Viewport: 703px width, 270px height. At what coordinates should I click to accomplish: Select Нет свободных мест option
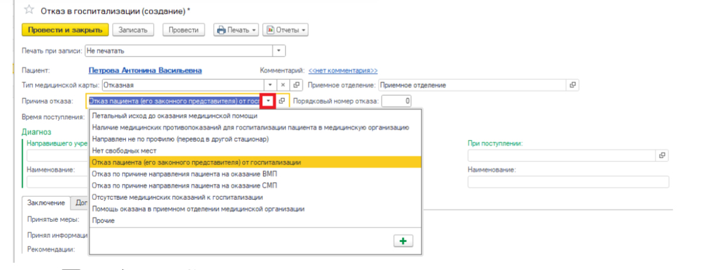point(256,150)
